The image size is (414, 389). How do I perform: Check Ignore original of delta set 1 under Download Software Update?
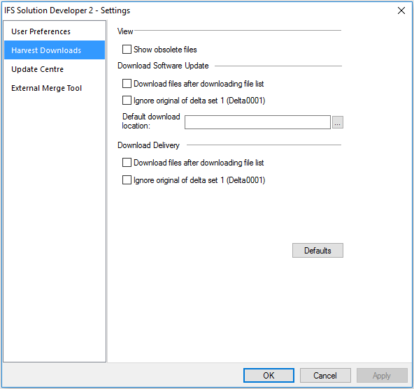127,101
